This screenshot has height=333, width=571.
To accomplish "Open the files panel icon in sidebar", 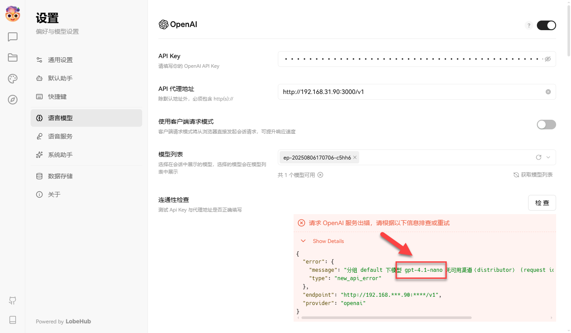I will coord(12,57).
